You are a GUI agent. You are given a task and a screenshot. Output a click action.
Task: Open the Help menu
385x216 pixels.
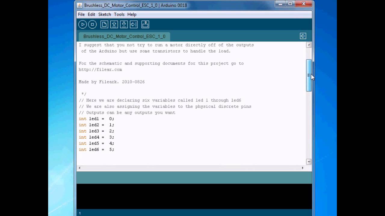pyautogui.click(x=132, y=14)
